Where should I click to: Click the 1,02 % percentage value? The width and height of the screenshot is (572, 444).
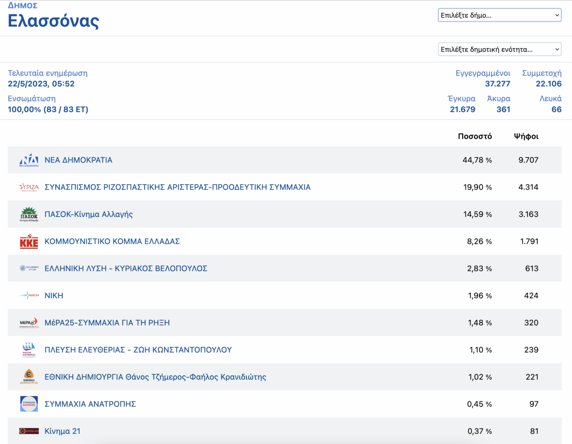click(x=480, y=377)
